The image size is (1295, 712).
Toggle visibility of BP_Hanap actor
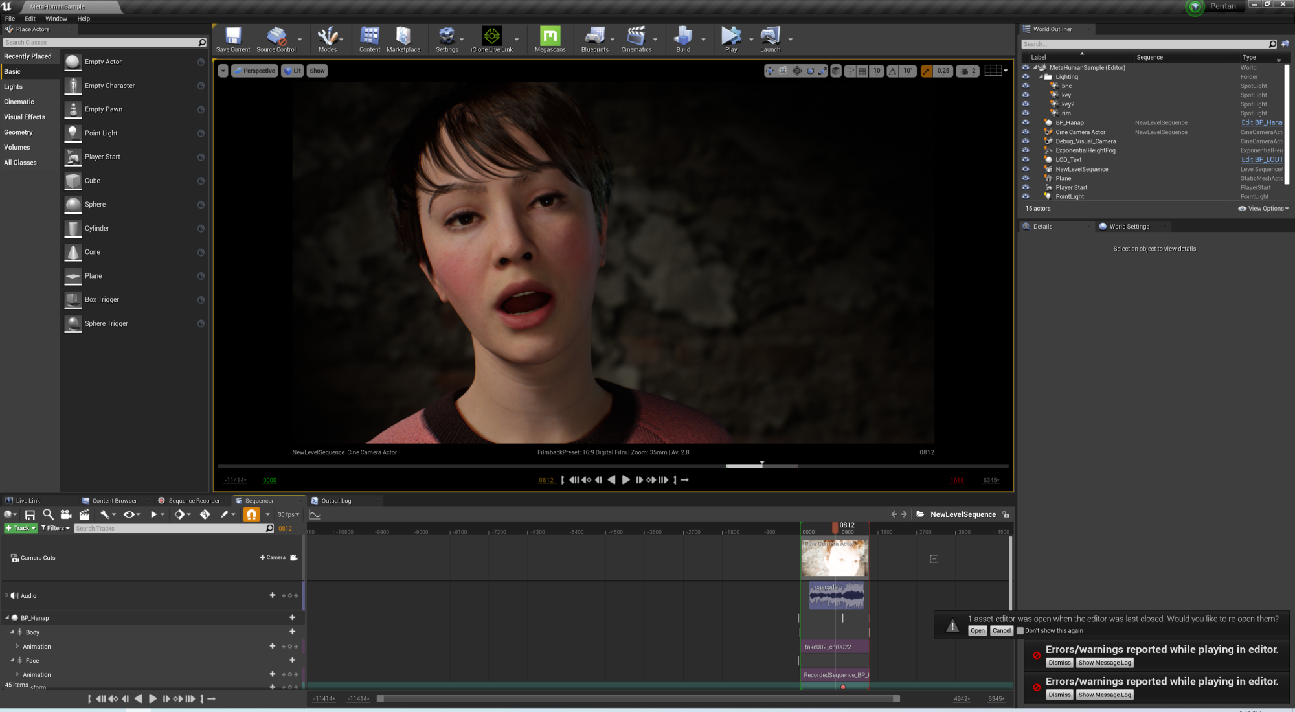click(x=1026, y=122)
